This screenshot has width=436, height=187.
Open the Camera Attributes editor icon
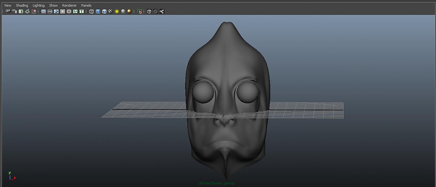pos(15,12)
